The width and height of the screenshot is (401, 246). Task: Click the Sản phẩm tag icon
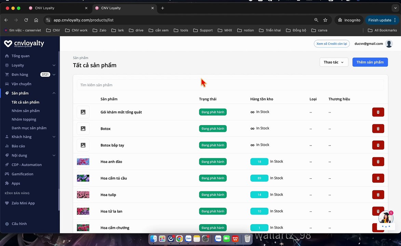7,93
